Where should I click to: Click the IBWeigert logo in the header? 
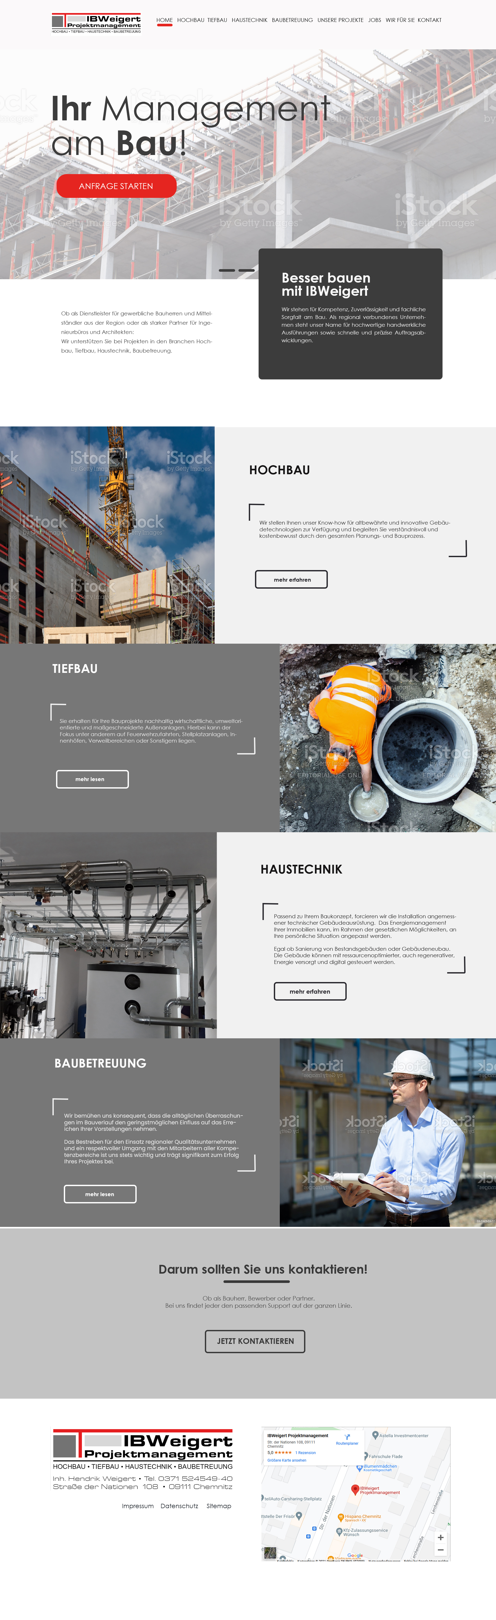coord(96,23)
